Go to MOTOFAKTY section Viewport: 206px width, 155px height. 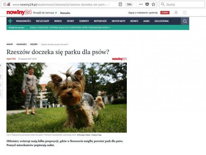click(118, 21)
